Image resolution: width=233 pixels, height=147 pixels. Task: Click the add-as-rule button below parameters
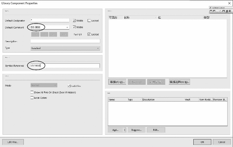[x=179, y=82]
